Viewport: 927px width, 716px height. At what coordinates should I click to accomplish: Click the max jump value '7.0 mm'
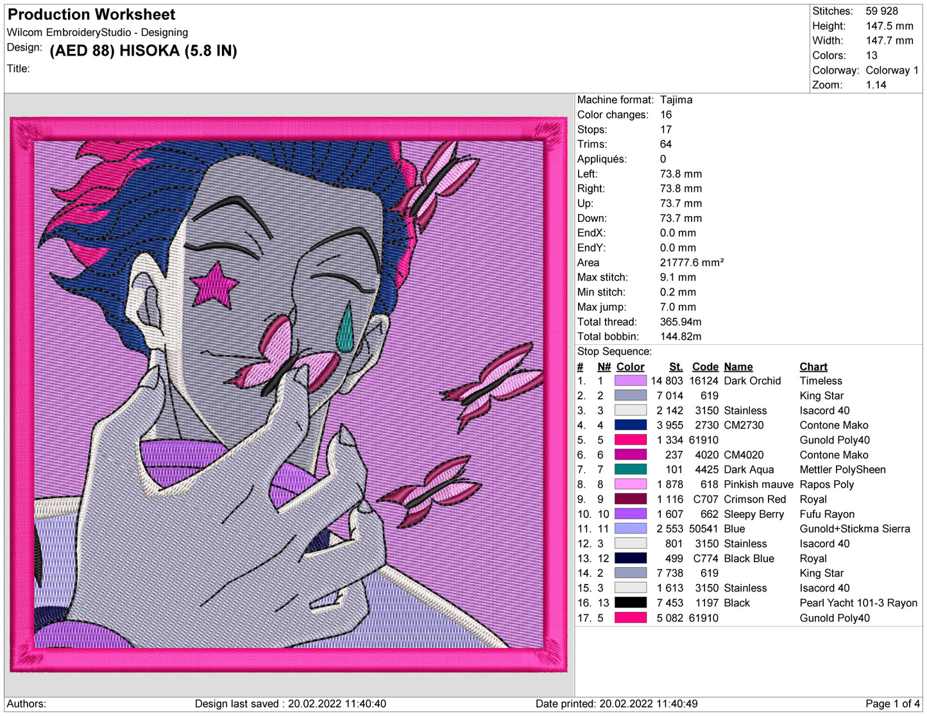pyautogui.click(x=678, y=307)
